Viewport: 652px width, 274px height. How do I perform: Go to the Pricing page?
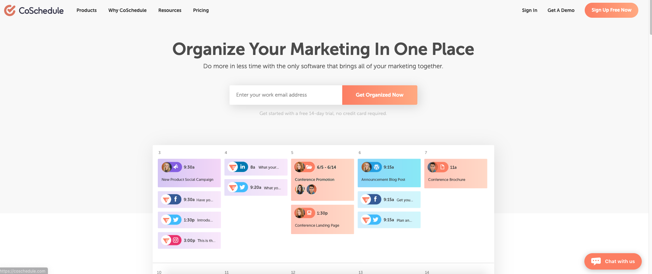click(x=201, y=10)
